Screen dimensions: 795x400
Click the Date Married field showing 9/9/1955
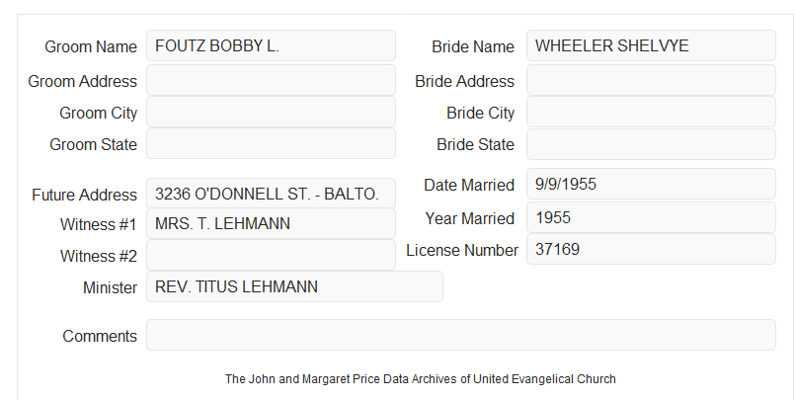[x=651, y=184]
